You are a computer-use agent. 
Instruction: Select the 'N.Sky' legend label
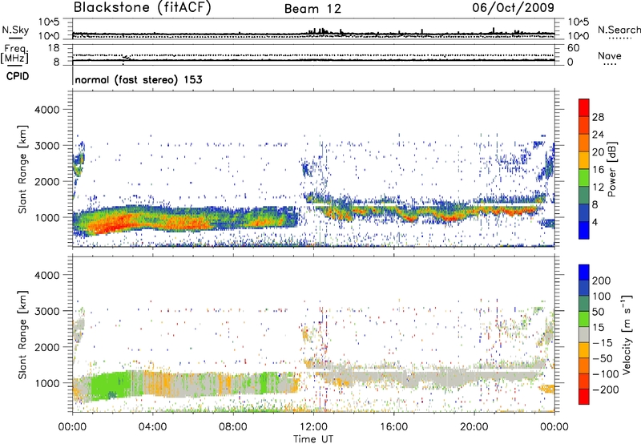tap(15, 30)
